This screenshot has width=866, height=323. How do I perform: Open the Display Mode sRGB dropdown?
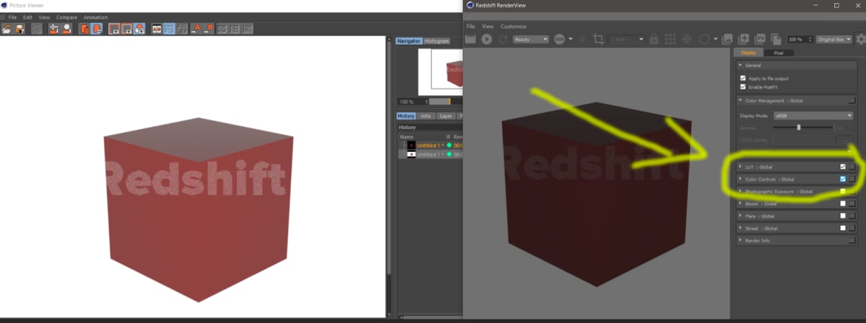(813, 116)
